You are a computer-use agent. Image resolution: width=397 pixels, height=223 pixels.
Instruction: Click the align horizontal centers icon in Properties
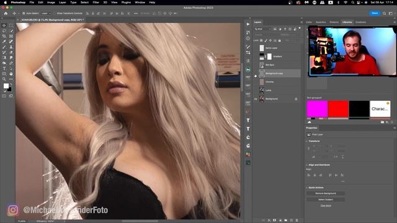(314, 175)
